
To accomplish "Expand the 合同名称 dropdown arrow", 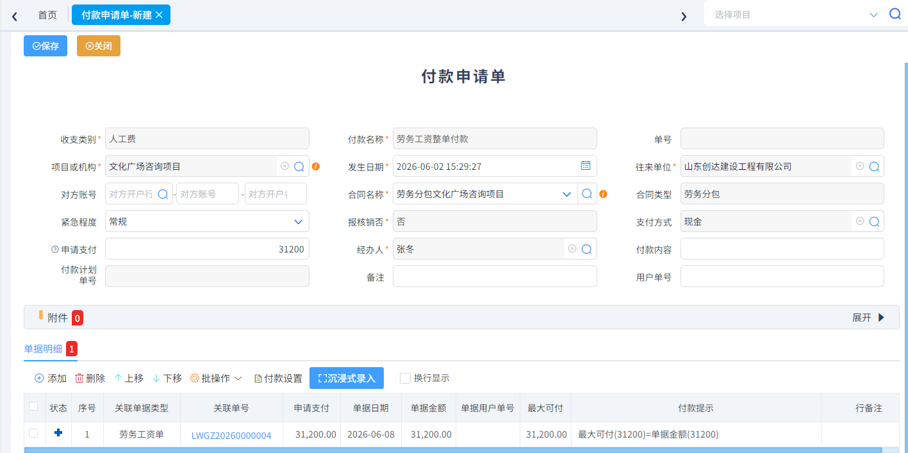I will point(566,194).
